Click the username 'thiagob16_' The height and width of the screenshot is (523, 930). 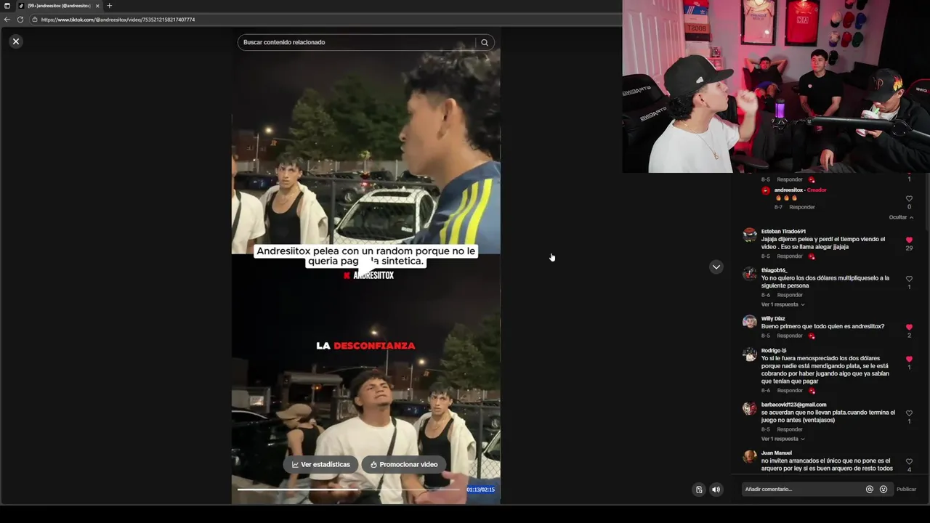coord(775,270)
